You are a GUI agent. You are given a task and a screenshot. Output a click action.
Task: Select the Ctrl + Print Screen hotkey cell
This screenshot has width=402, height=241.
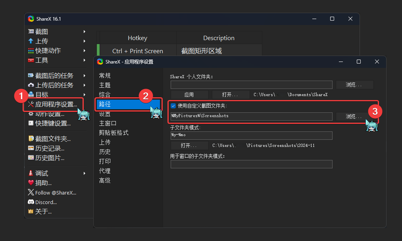pos(138,51)
